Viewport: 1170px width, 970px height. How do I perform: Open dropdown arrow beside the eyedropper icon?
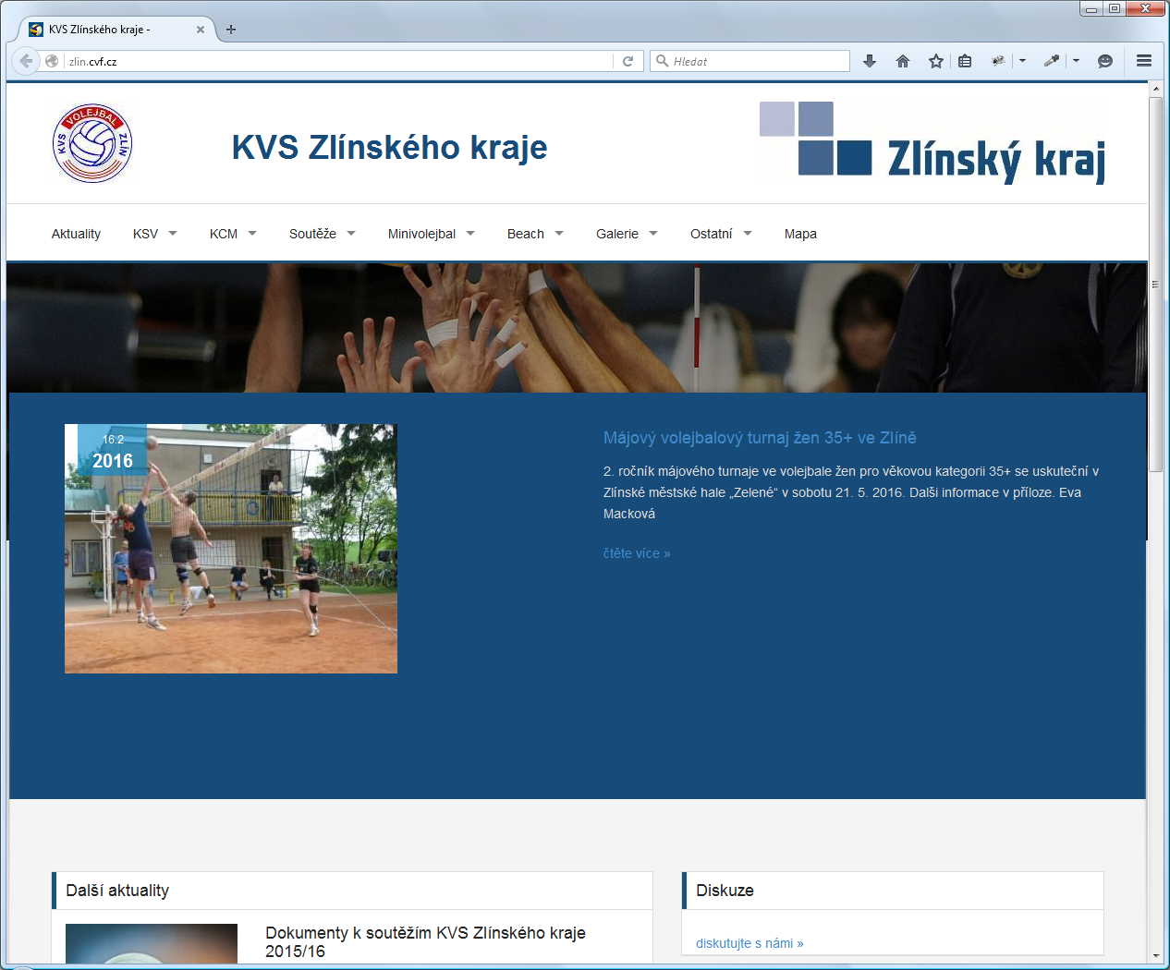pyautogui.click(x=1076, y=61)
